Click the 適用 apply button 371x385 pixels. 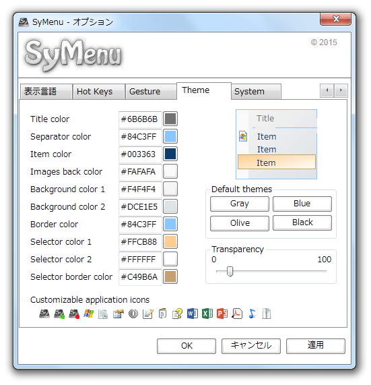point(316,346)
